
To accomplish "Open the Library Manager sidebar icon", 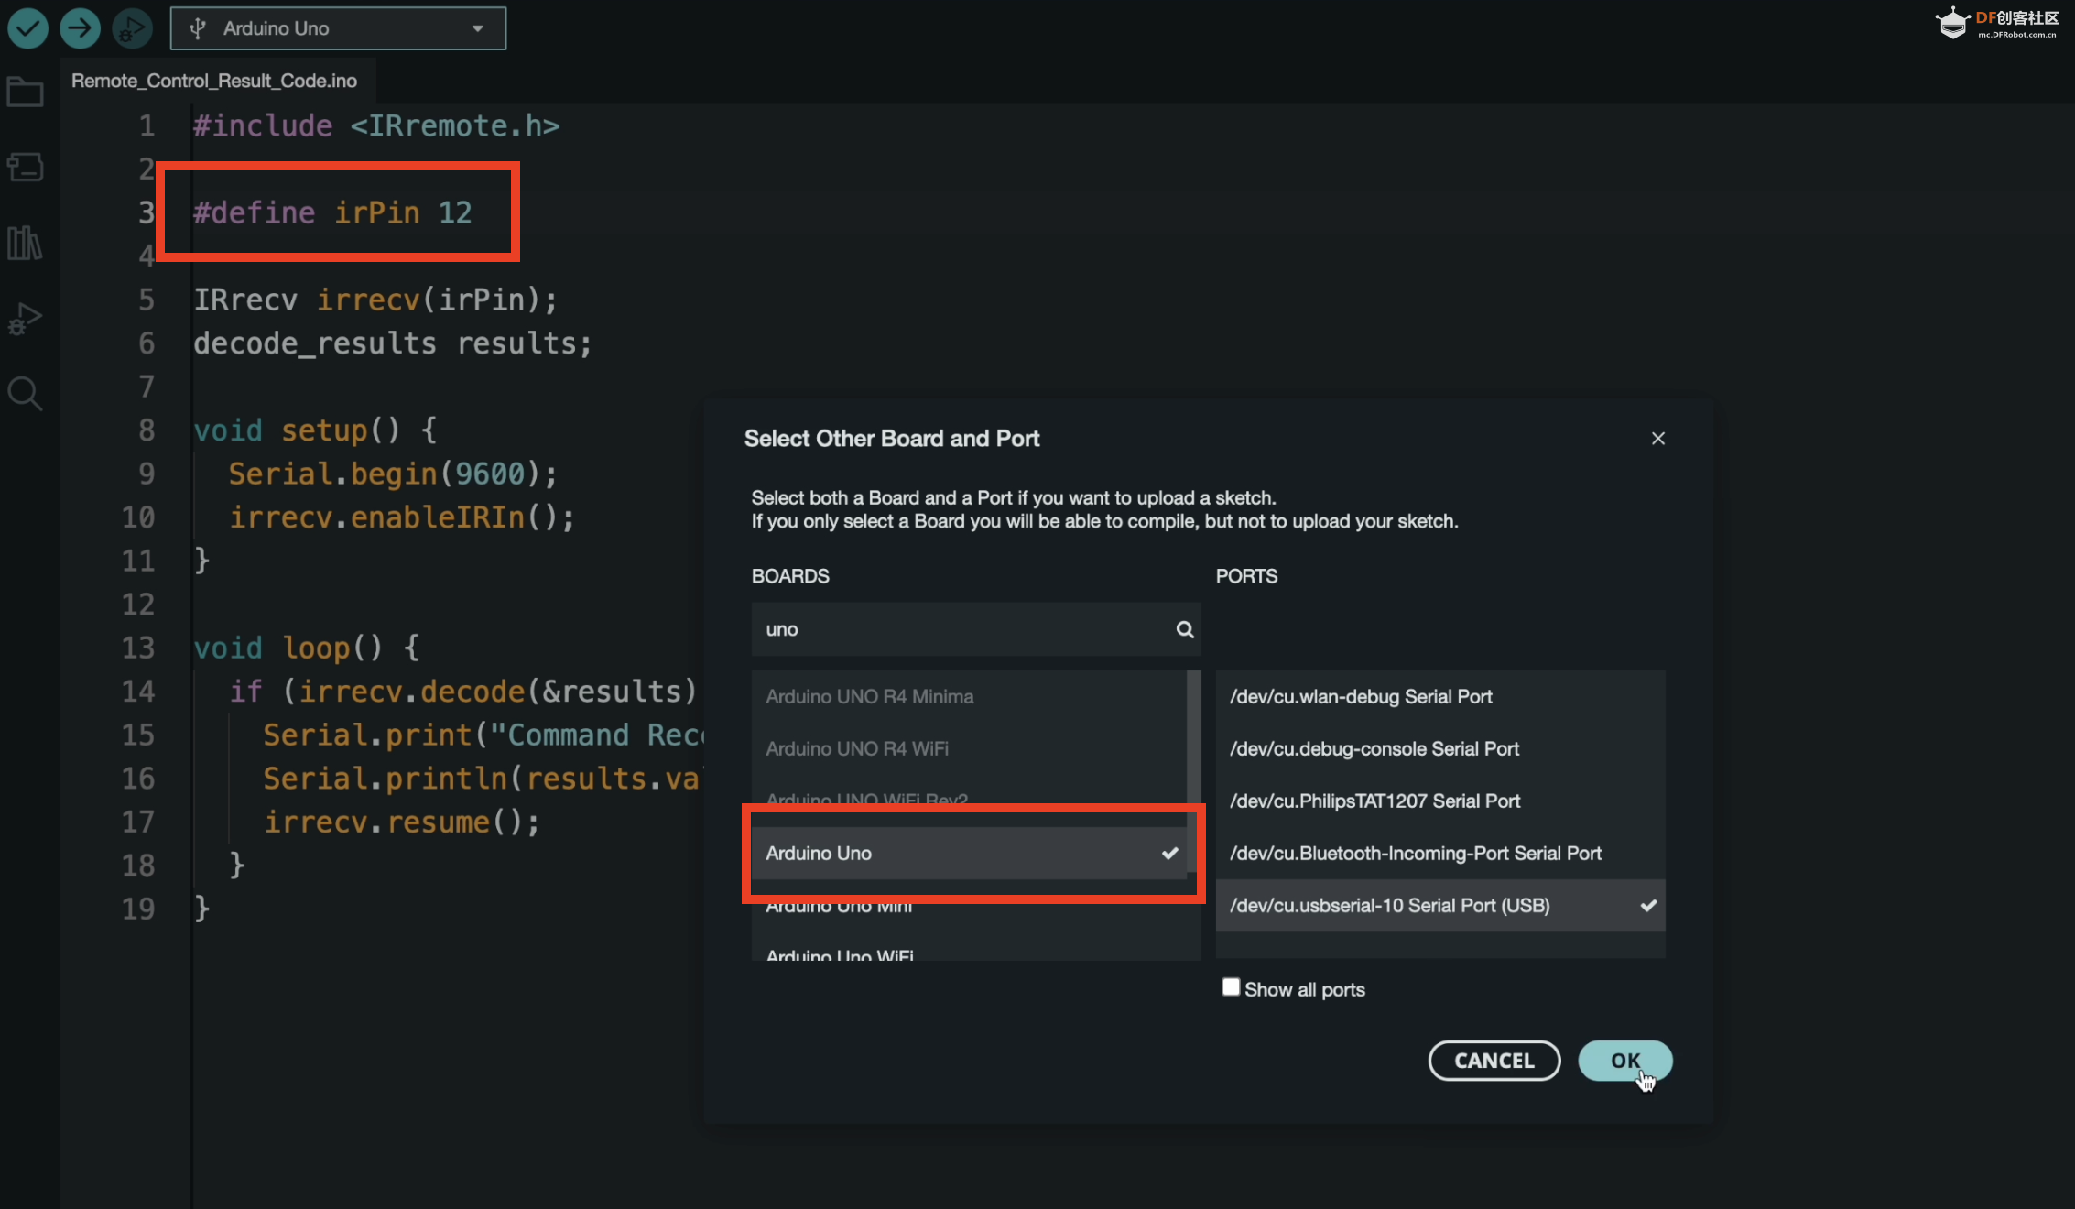I will (25, 243).
